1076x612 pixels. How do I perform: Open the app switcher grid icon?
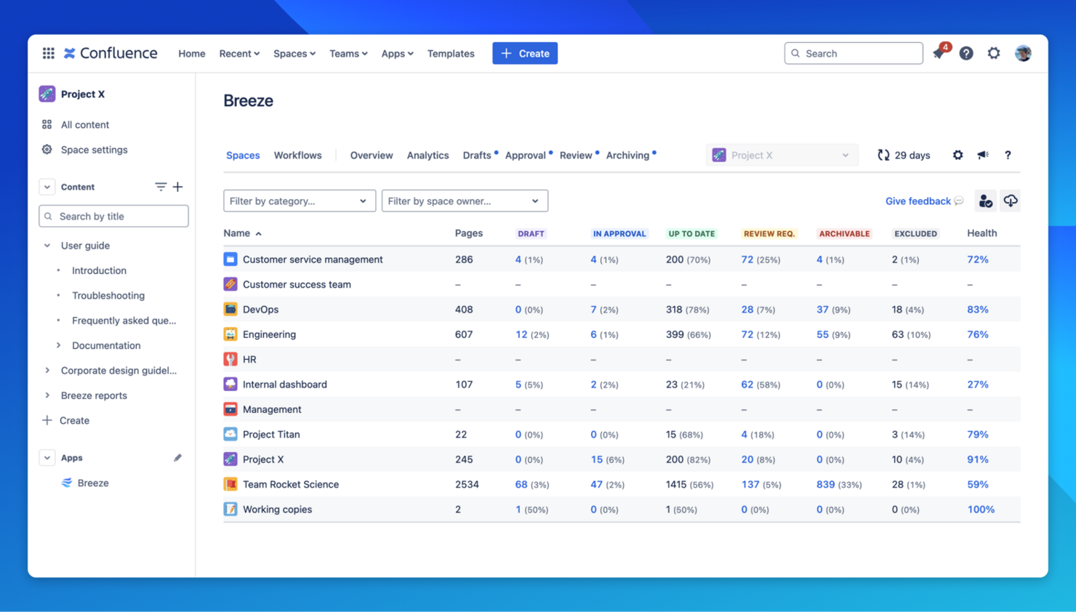pos(48,53)
